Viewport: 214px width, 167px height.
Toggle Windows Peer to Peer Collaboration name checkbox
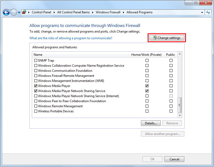coord(36,101)
